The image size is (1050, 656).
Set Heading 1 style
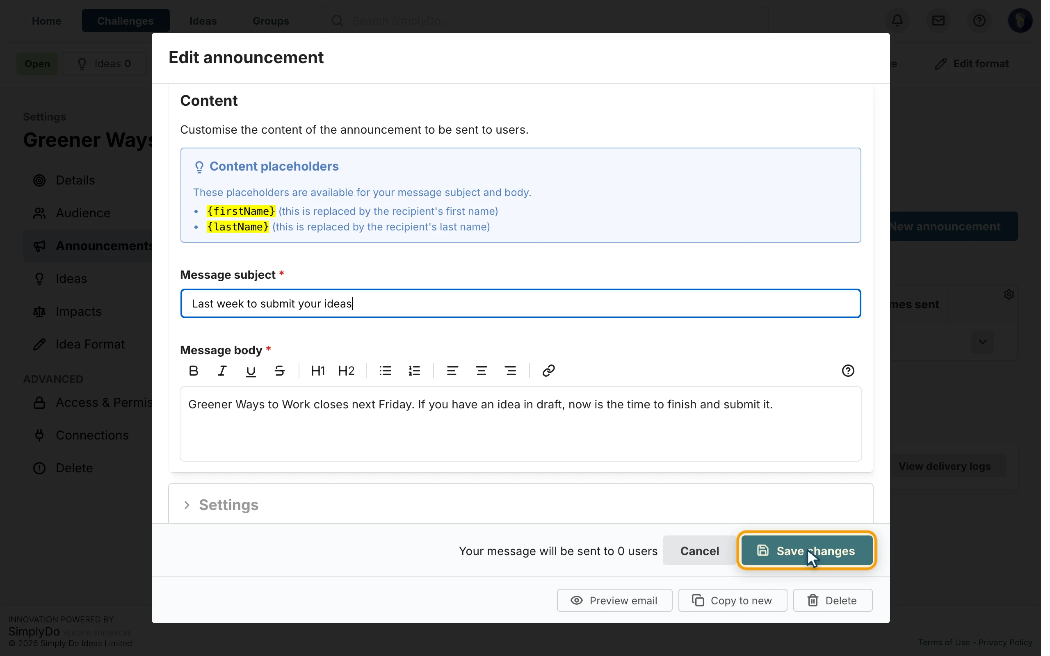[317, 371]
